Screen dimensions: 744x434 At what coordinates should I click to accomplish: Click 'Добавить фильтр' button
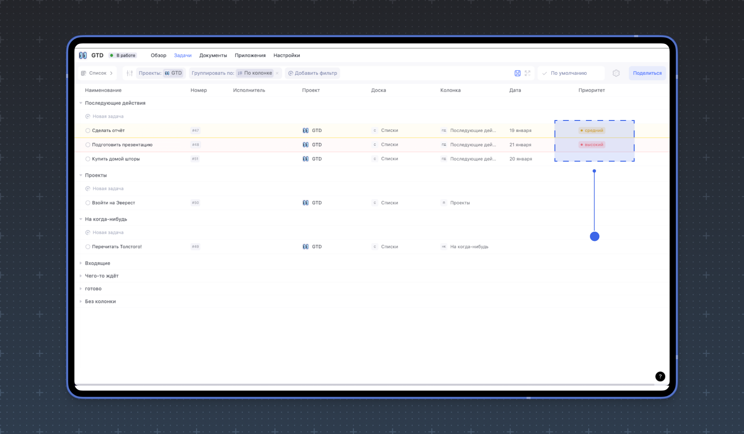[313, 73]
